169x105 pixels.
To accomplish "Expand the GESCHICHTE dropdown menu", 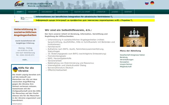I will click(63, 12).
